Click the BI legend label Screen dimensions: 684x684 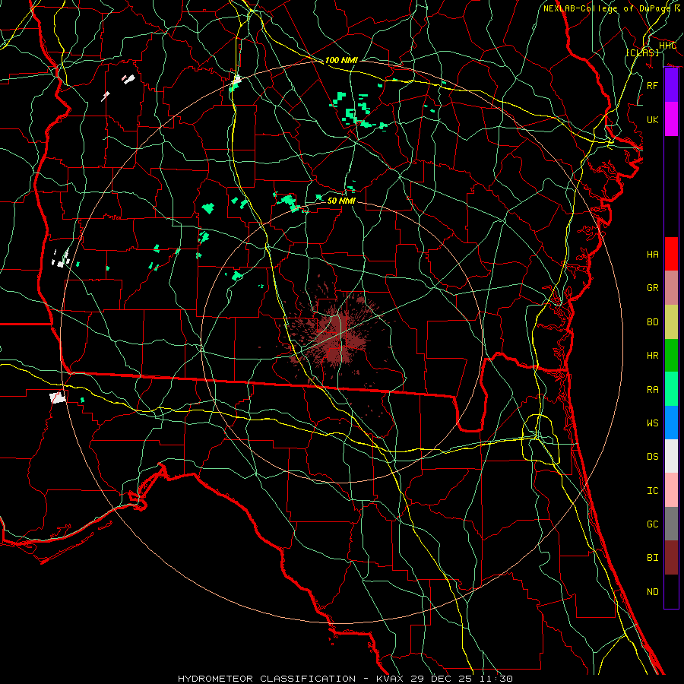[x=653, y=558]
